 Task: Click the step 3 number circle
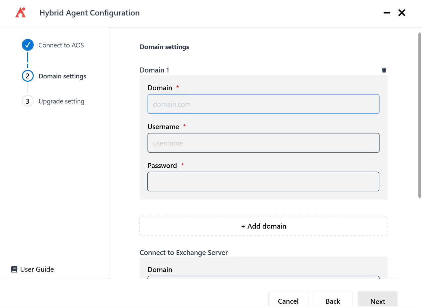[x=28, y=101]
